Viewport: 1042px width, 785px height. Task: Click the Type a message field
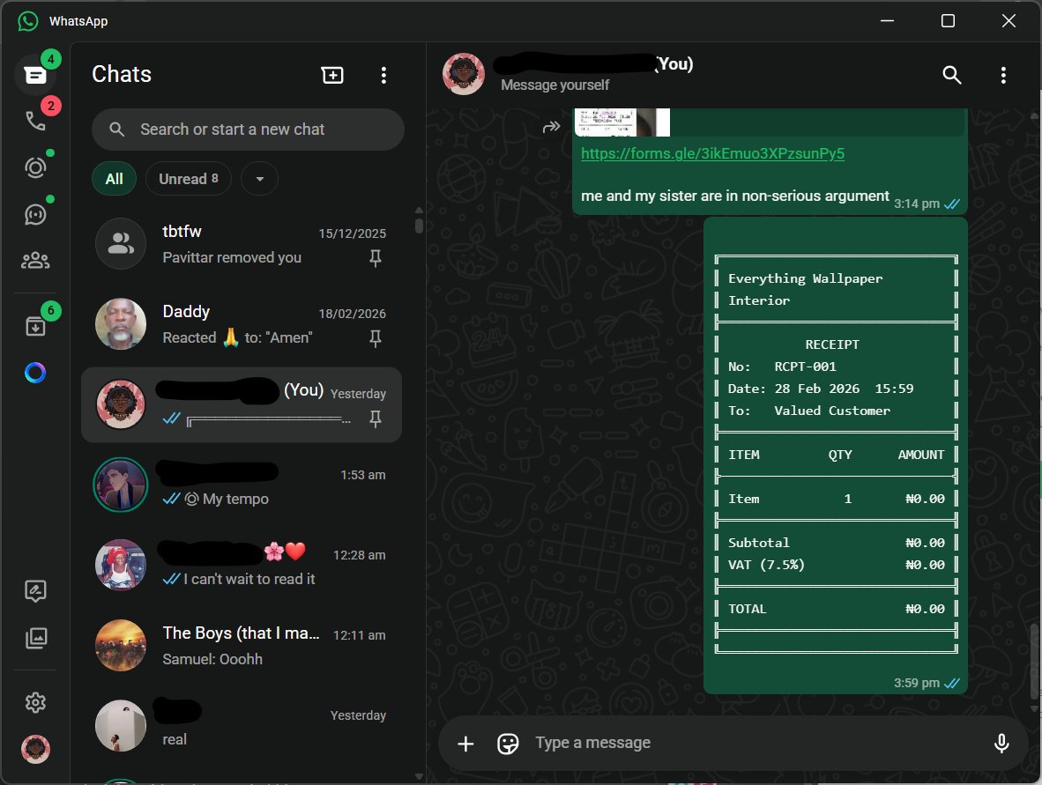coord(755,744)
